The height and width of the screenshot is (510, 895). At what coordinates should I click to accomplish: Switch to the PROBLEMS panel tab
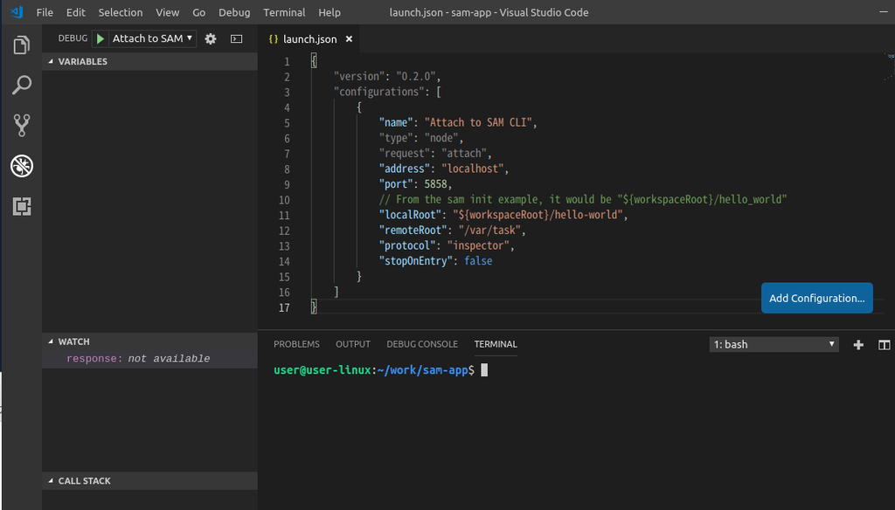(x=296, y=344)
